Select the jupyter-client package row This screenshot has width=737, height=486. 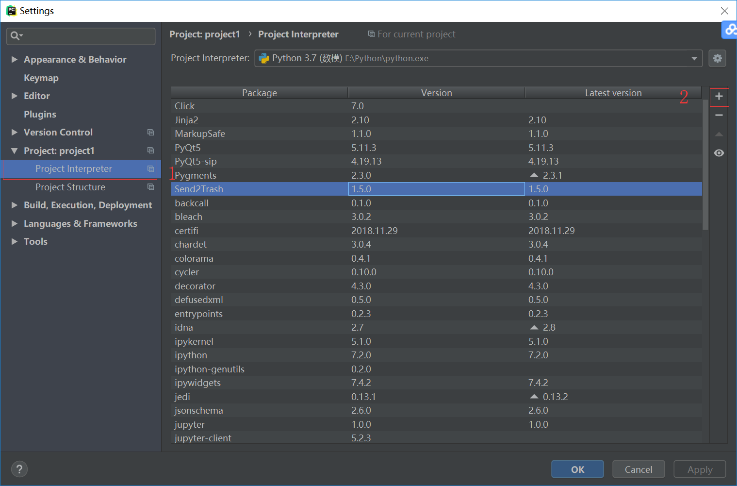pyautogui.click(x=437, y=438)
